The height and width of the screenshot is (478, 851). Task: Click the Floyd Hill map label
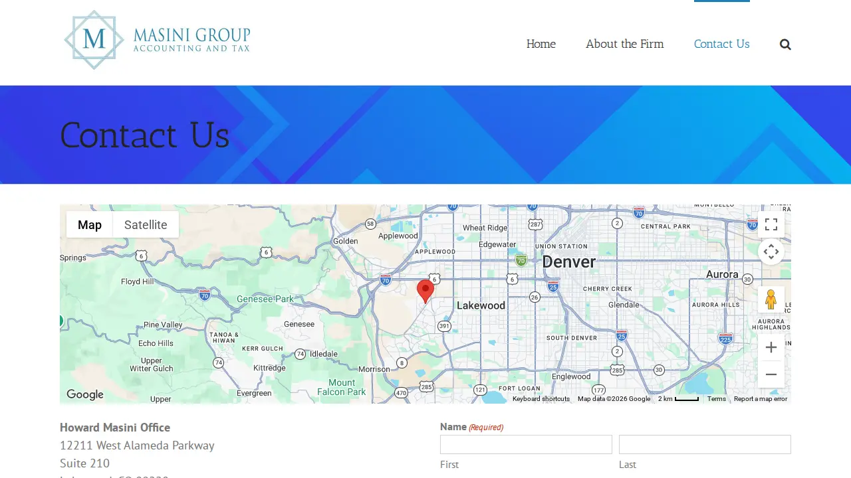pyautogui.click(x=138, y=281)
